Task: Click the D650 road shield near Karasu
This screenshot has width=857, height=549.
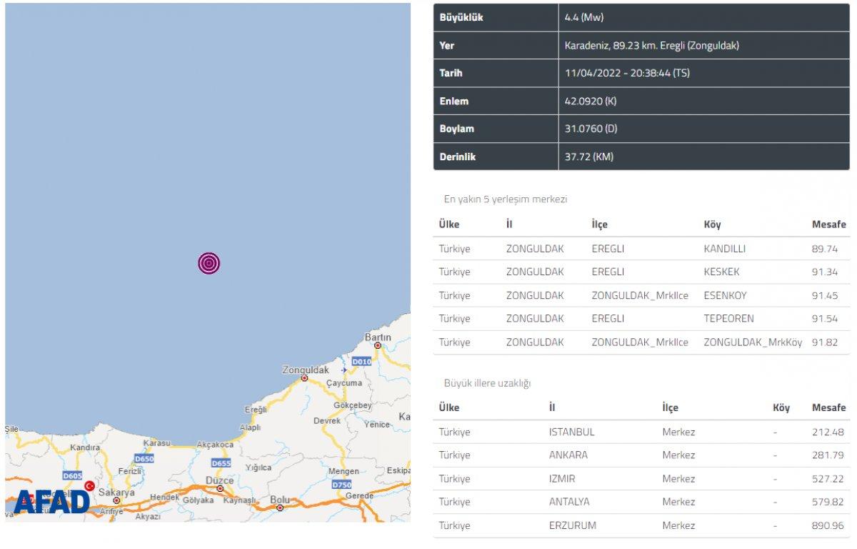Action: (x=144, y=458)
